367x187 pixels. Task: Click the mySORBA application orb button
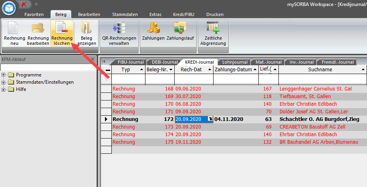(9, 8)
